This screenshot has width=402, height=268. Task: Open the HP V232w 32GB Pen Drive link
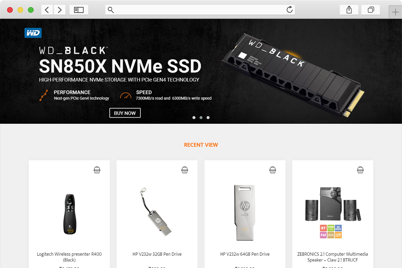pos(157,254)
